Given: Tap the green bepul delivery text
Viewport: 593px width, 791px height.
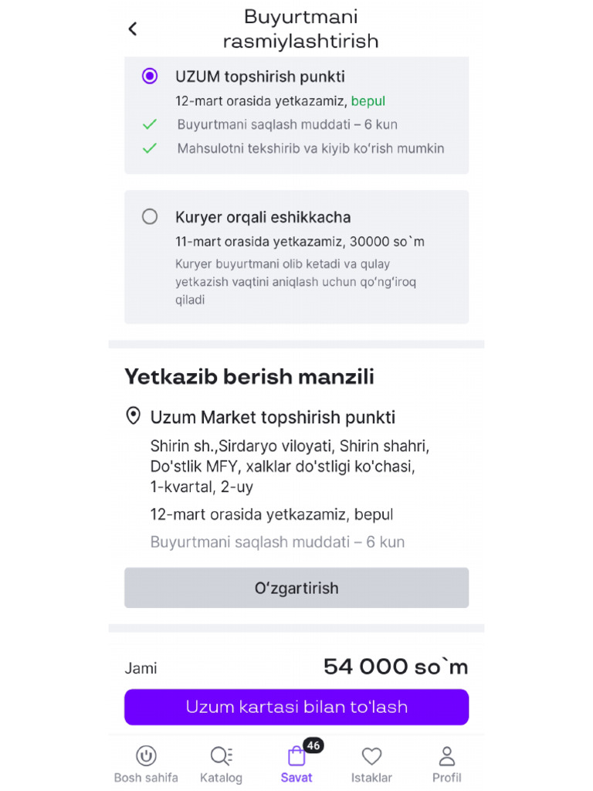Looking at the screenshot, I should coord(368,101).
